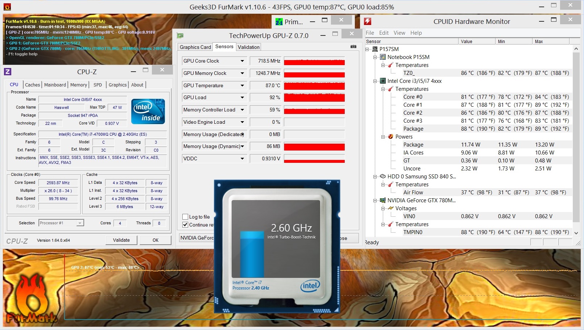Open the Validation tab in GPU-Z

pyautogui.click(x=249, y=47)
